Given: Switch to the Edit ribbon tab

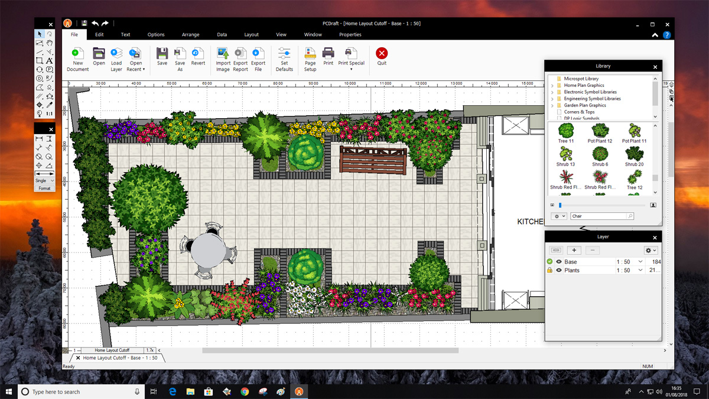Looking at the screenshot, I should click(99, 35).
